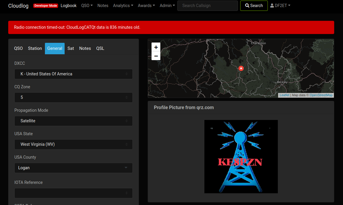Viewport: 343px width, 205px height.
Task: Select the red QSO marker on the map
Action: pyautogui.click(x=241, y=68)
